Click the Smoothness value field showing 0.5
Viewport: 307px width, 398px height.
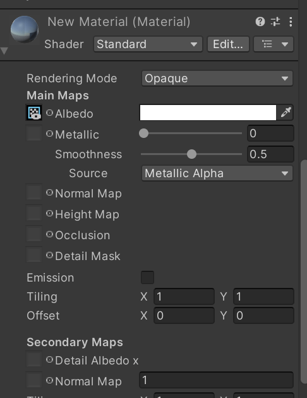tap(270, 154)
